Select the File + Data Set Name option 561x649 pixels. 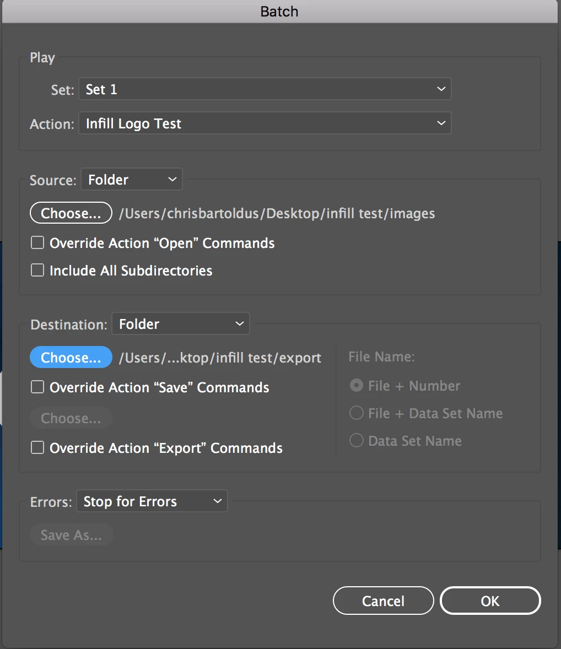click(x=357, y=413)
